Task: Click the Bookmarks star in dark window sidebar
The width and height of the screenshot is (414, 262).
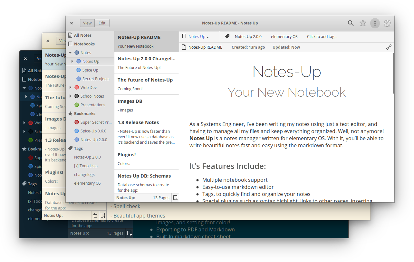Action: point(24,149)
